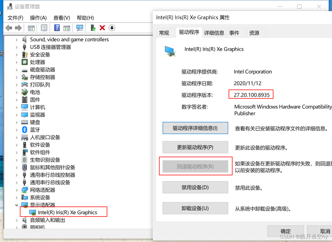Click the 更新驱动程序(P) button

click(x=195, y=147)
